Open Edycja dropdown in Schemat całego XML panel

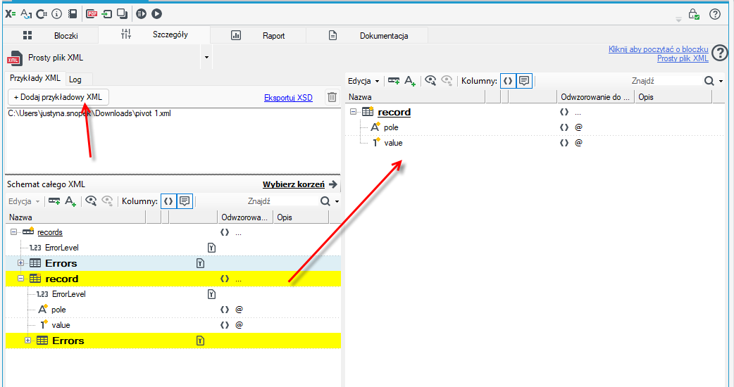coord(24,201)
